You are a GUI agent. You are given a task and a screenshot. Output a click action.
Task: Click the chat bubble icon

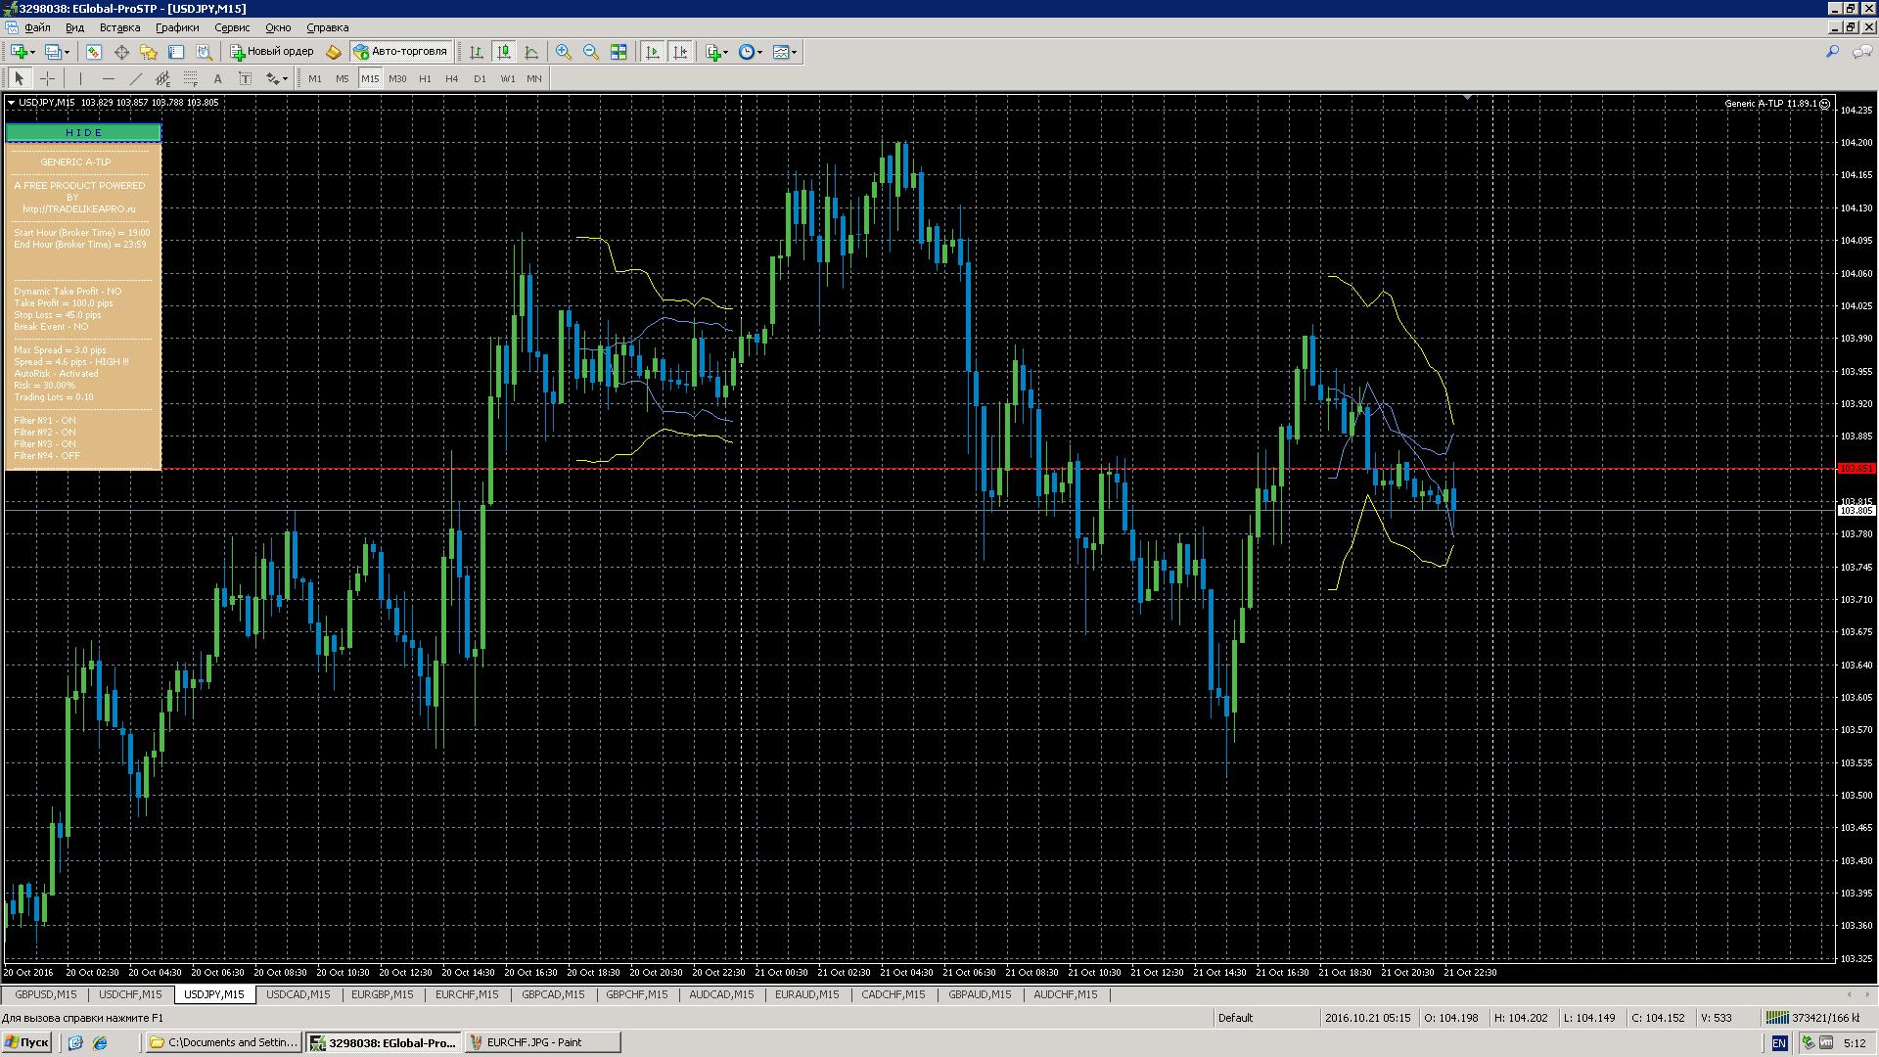(x=1861, y=52)
